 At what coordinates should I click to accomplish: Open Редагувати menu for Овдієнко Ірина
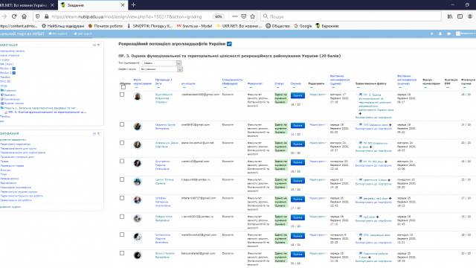[318, 124]
